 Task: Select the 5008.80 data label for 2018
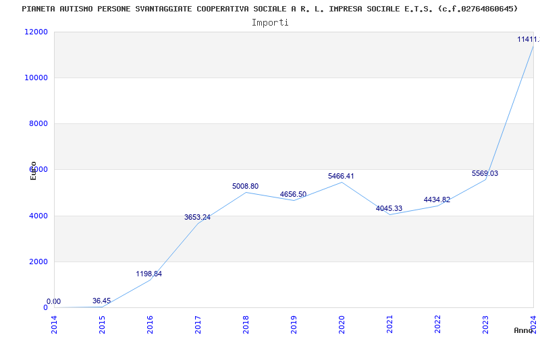[x=245, y=187]
